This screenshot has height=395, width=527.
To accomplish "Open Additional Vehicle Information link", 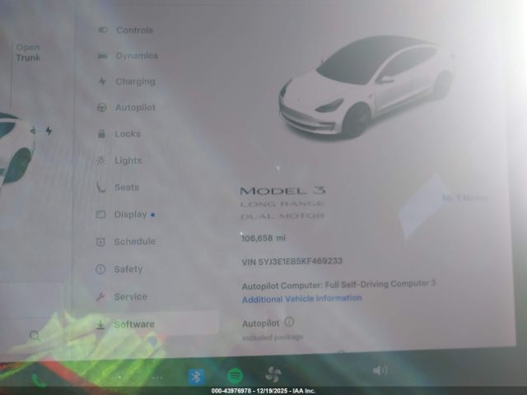I will [302, 299].
